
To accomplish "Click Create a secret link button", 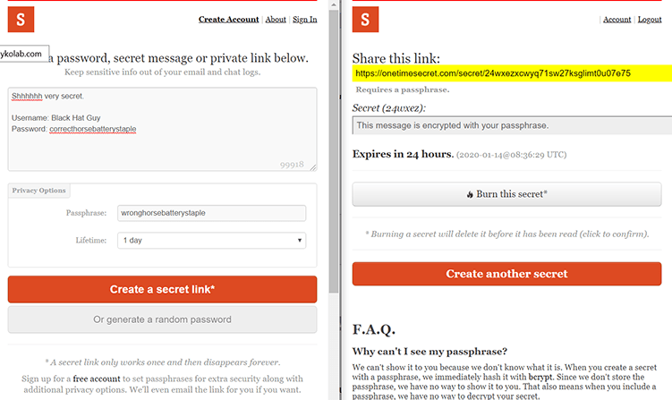I will pyautogui.click(x=163, y=289).
